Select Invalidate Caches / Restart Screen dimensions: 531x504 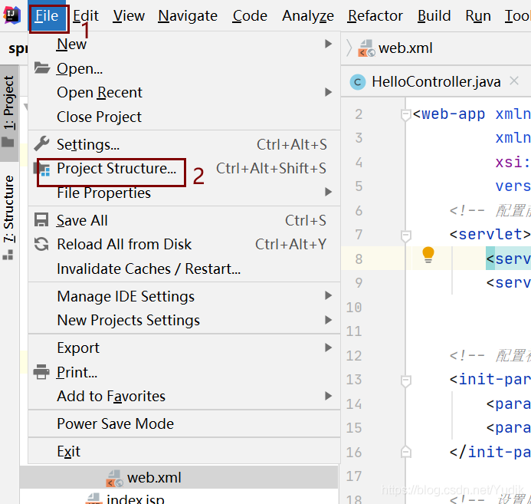click(x=149, y=268)
